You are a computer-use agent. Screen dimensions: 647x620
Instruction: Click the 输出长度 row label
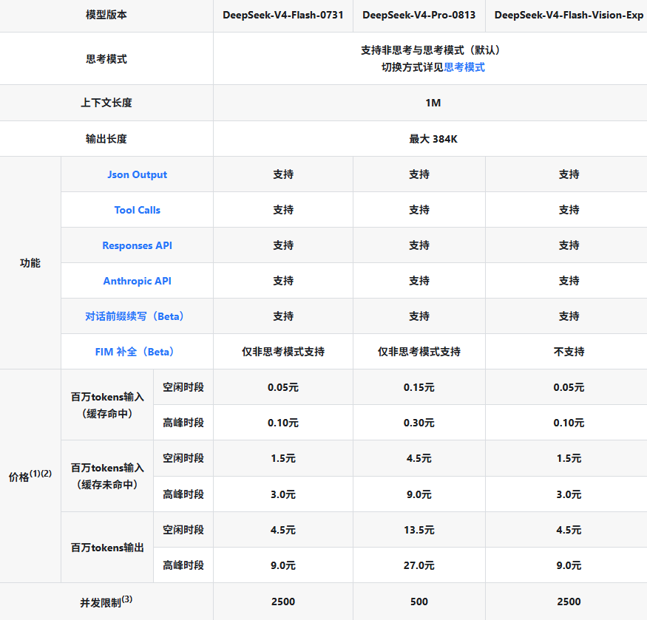(106, 139)
